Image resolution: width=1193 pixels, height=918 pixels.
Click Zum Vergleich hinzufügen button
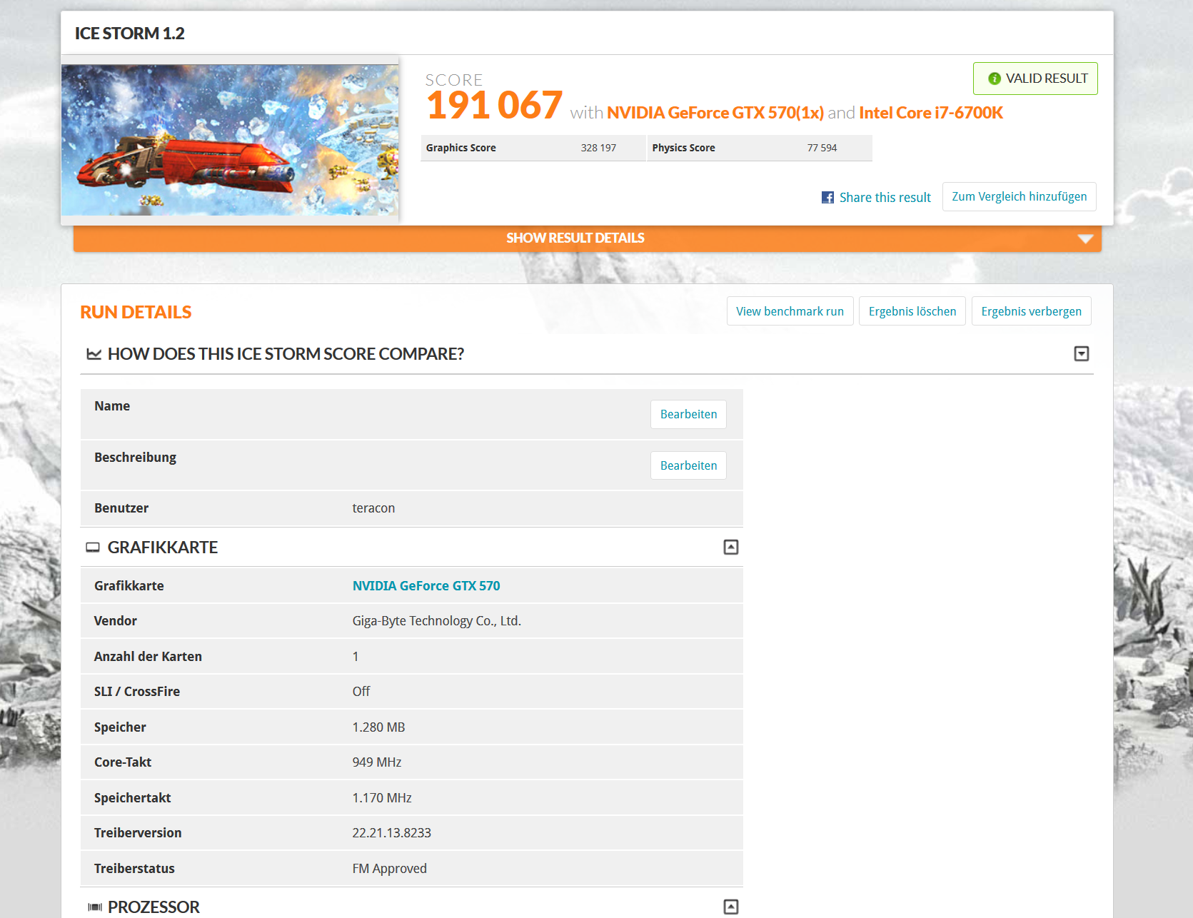1019,196
